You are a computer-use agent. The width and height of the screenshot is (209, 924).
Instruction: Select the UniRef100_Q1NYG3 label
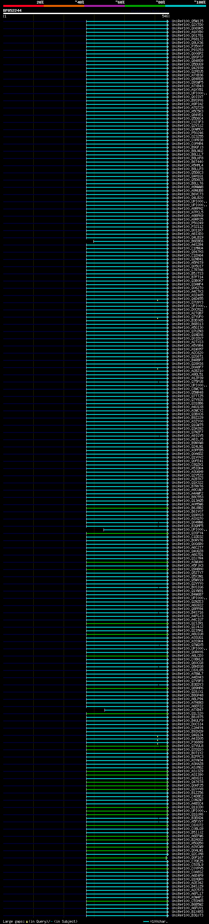tap(187, 515)
